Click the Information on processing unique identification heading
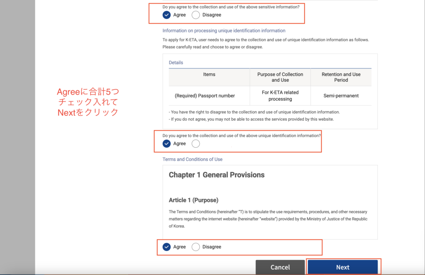425x275 pixels. 224,31
